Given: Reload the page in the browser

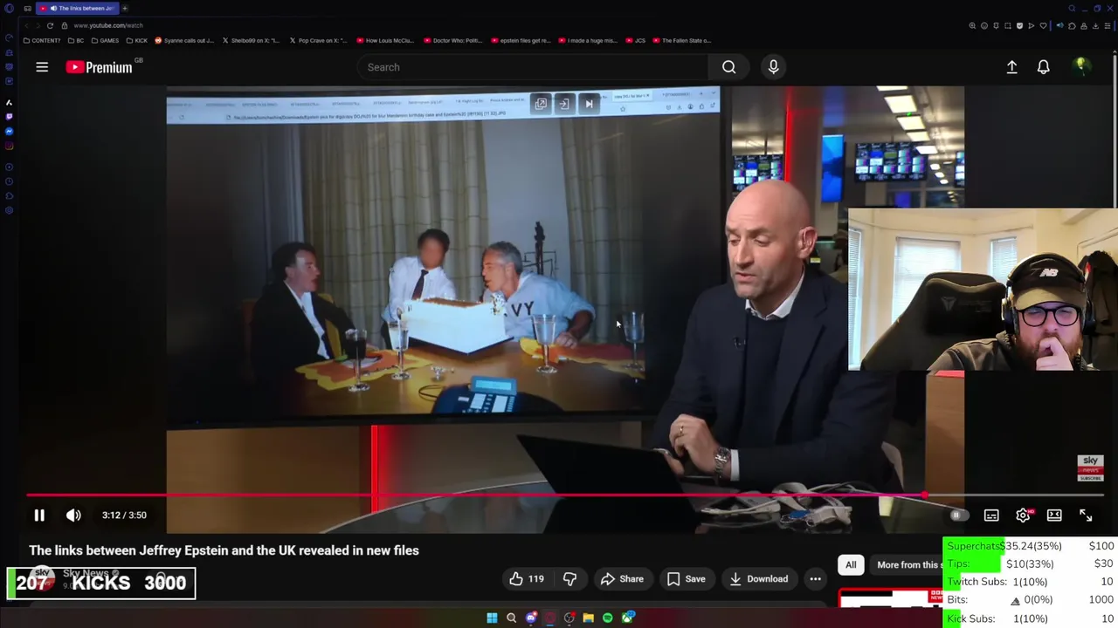Looking at the screenshot, I should tap(50, 25).
